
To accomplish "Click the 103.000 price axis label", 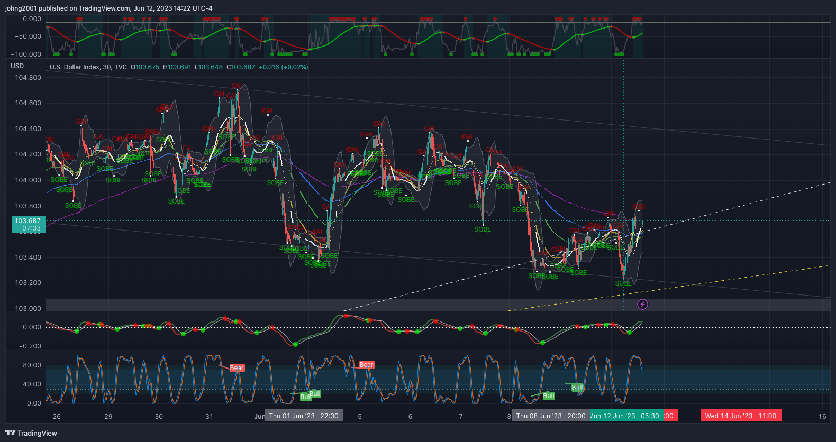I will point(28,309).
